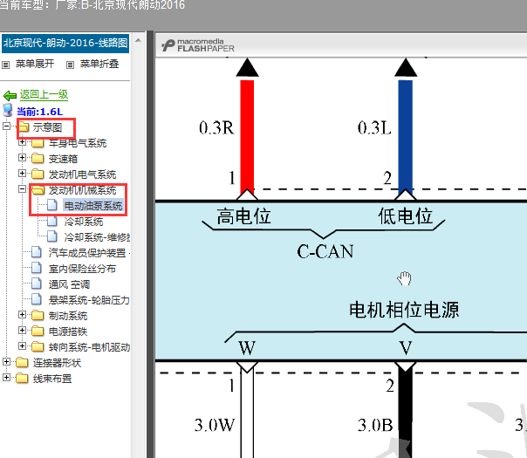
Task: Click the 汽车成员保护装置 document icon
Action: coord(37,252)
